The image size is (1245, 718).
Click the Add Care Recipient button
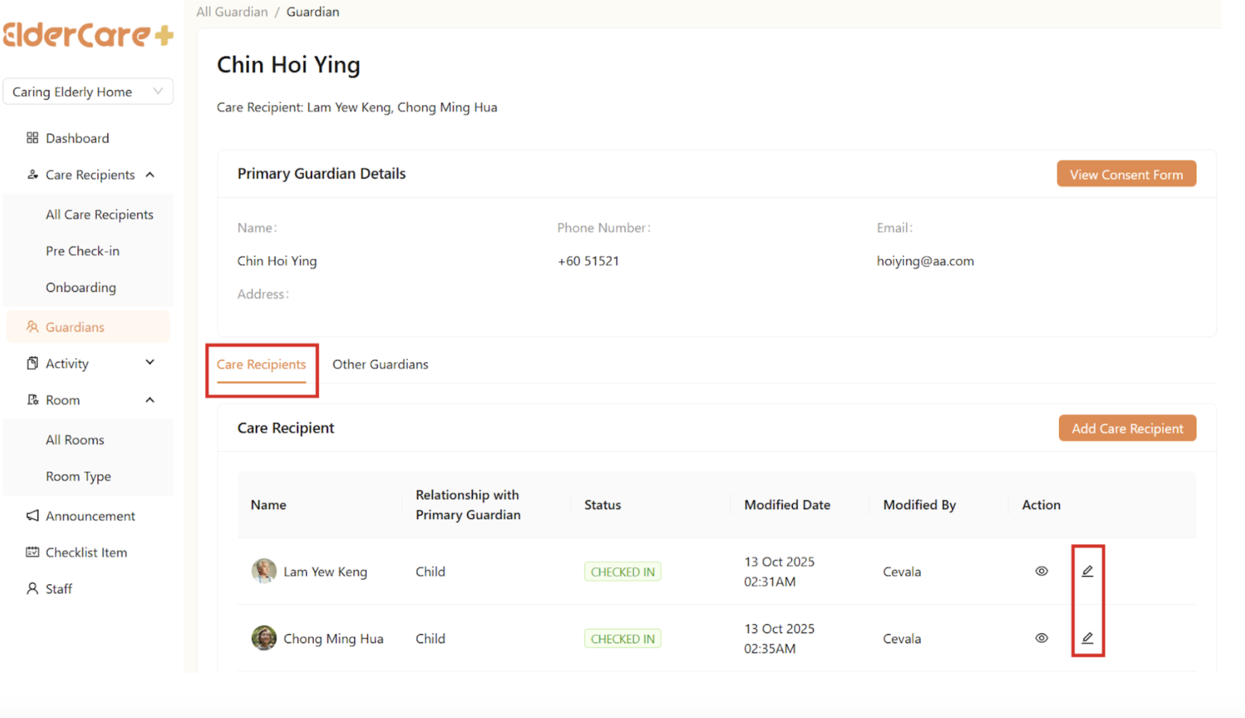click(1127, 428)
